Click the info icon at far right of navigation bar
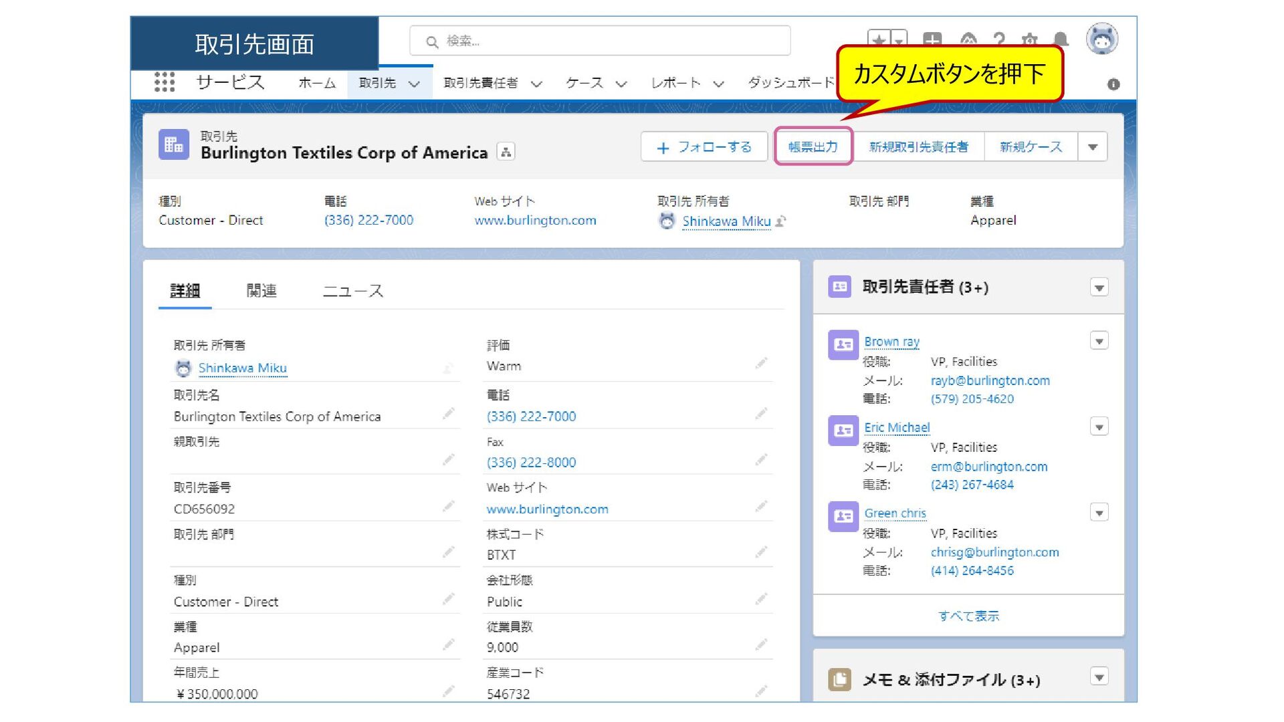Image resolution: width=1284 pixels, height=722 pixels. coord(1113,84)
